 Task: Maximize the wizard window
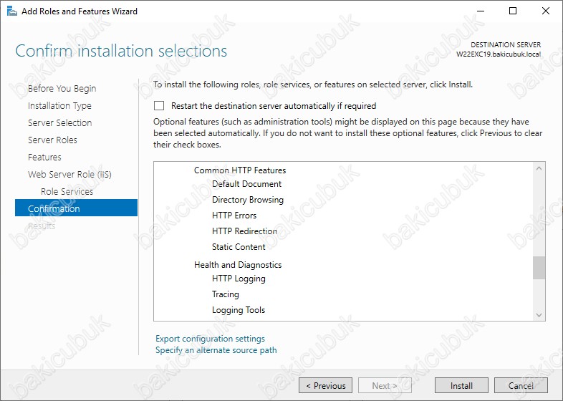(x=513, y=11)
